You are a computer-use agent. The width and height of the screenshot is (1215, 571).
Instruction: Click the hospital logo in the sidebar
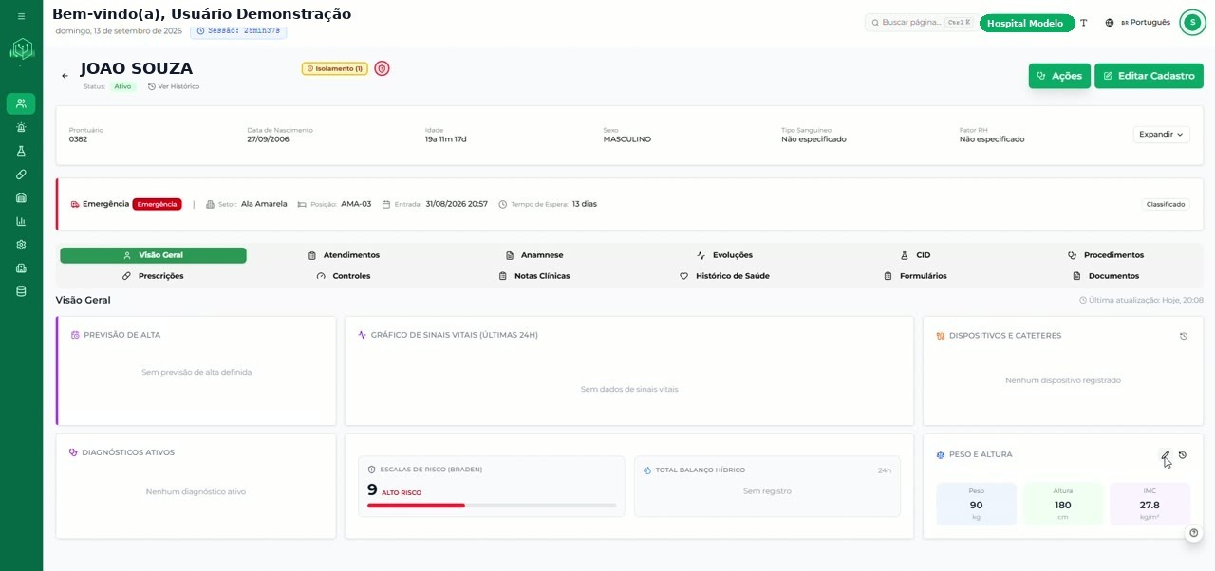pyautogui.click(x=21, y=49)
